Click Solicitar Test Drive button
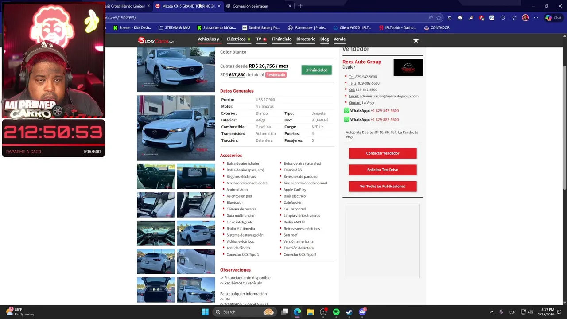This screenshot has width=567, height=319. (382, 170)
